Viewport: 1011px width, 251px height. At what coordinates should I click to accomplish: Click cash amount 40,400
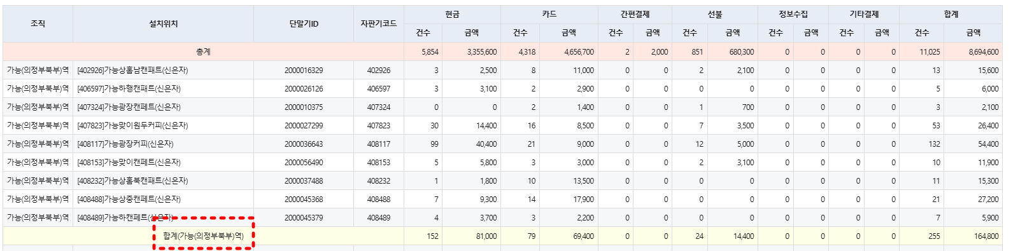coord(486,144)
